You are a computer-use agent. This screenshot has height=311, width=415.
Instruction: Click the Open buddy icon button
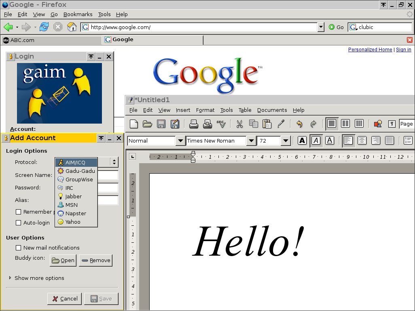[63, 261]
